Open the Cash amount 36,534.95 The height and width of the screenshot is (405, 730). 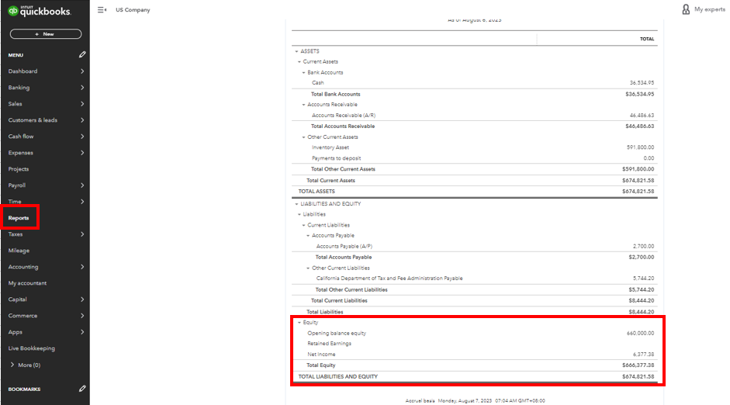[x=642, y=83]
